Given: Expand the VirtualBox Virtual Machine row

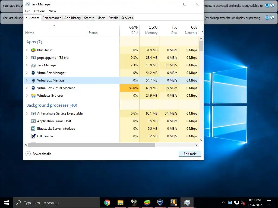Looking at the screenshot, I should click(27, 88).
